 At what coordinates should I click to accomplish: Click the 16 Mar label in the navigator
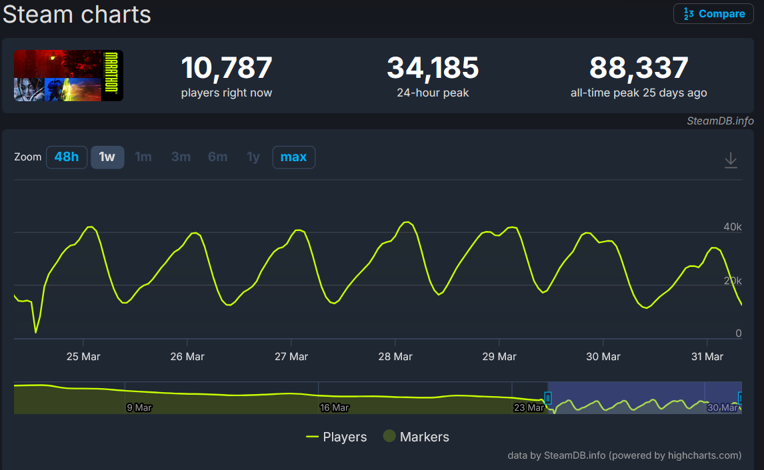334,407
